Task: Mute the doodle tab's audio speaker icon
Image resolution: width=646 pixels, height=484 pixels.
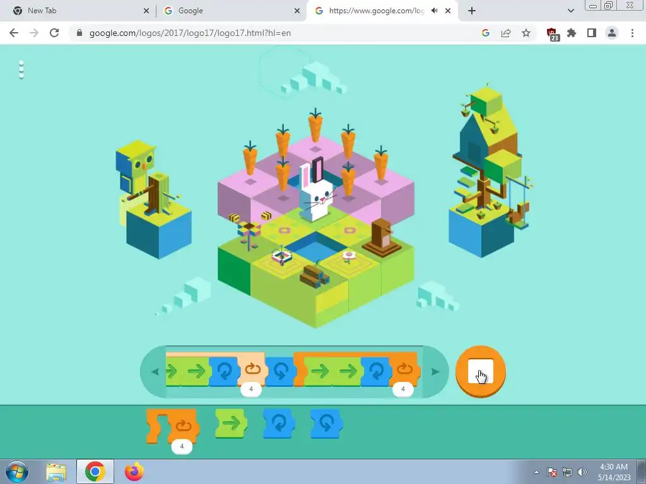Action: click(434, 11)
